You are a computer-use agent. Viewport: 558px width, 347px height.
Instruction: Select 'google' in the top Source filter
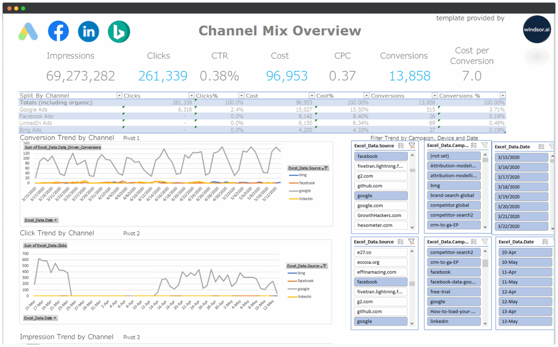(x=380, y=195)
